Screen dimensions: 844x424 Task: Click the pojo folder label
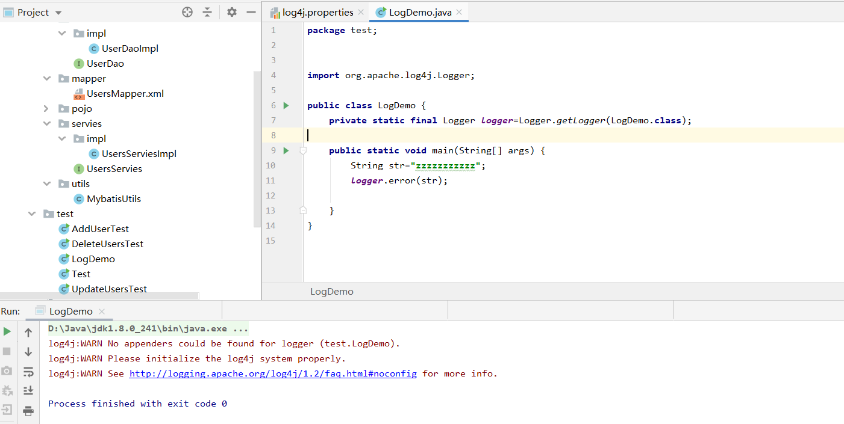click(x=82, y=109)
